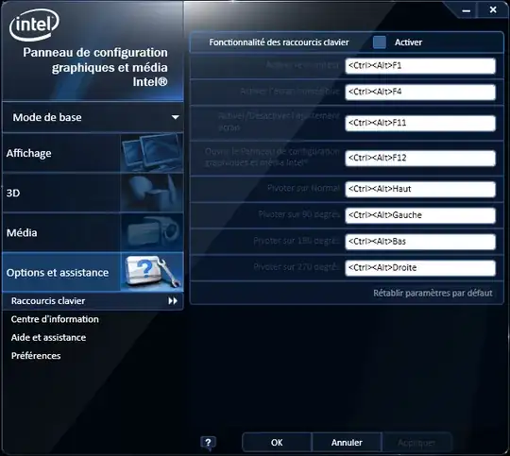510x456 pixels.
Task: Click the <Ctrl><Alt>F12 shortcut field
Action: tap(420, 158)
